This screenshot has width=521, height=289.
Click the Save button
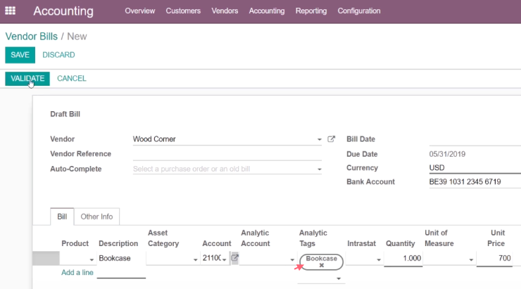(x=20, y=55)
